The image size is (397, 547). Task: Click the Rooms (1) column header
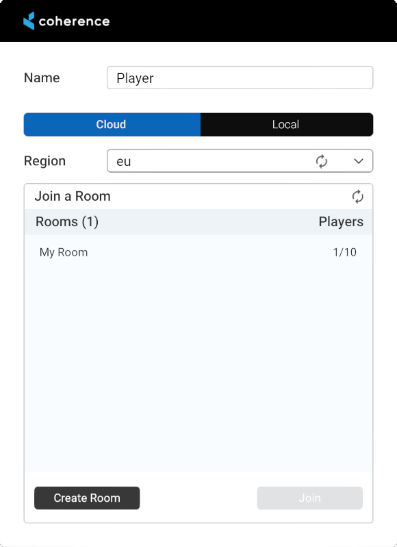coord(67,222)
